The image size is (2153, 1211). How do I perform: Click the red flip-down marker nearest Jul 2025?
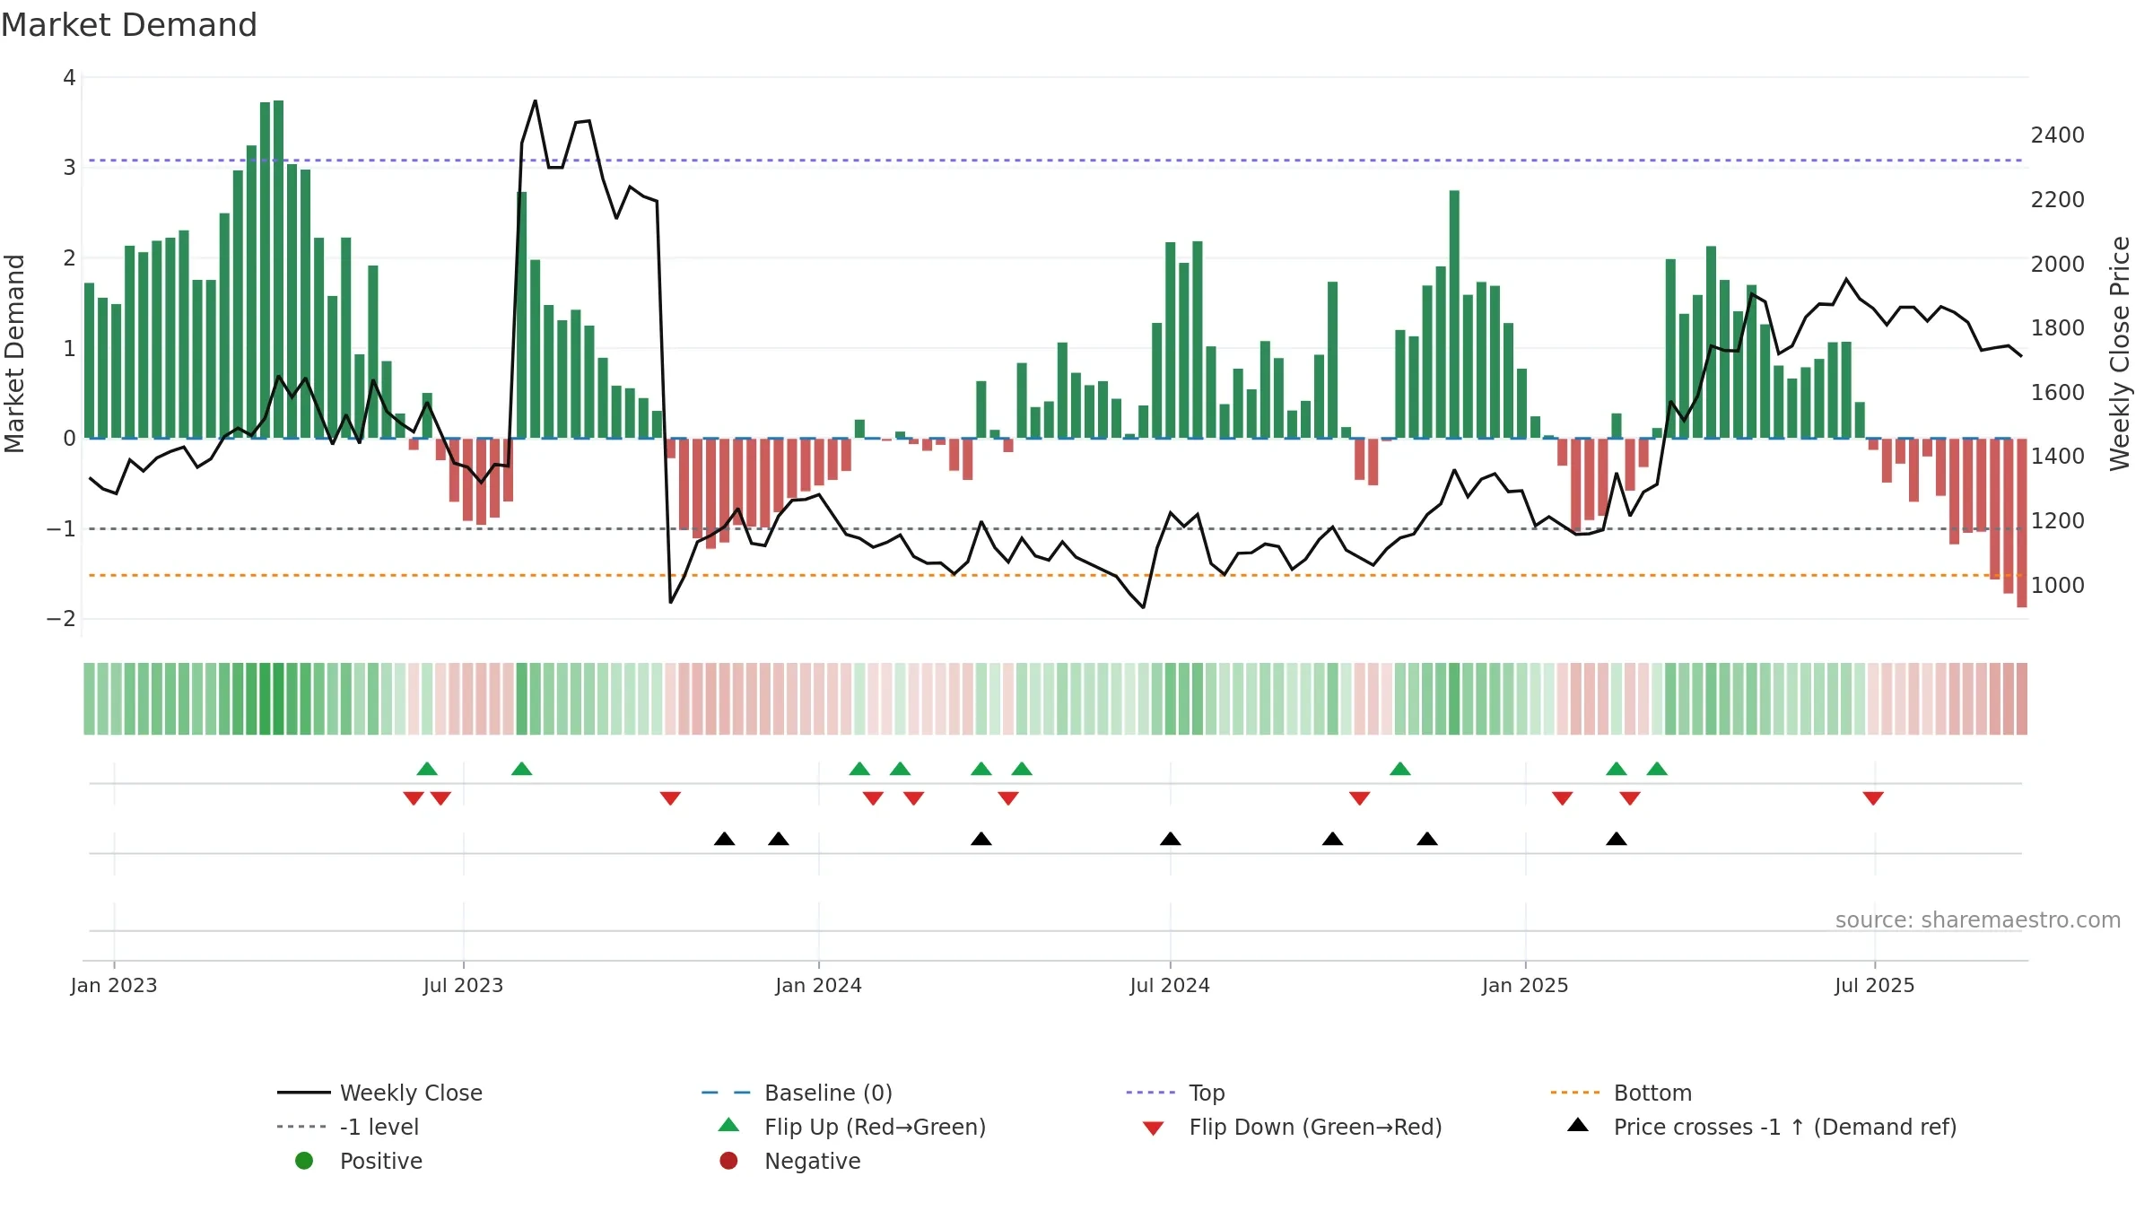pyautogui.click(x=1873, y=798)
